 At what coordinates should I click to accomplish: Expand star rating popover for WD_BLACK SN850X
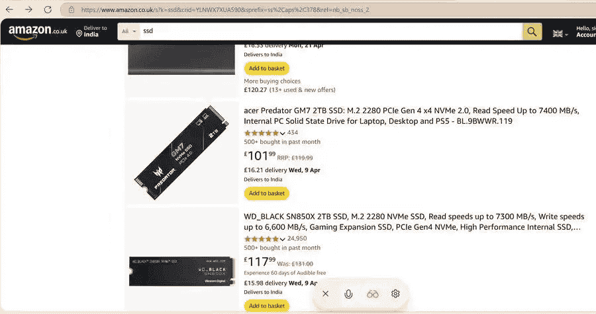click(x=283, y=239)
